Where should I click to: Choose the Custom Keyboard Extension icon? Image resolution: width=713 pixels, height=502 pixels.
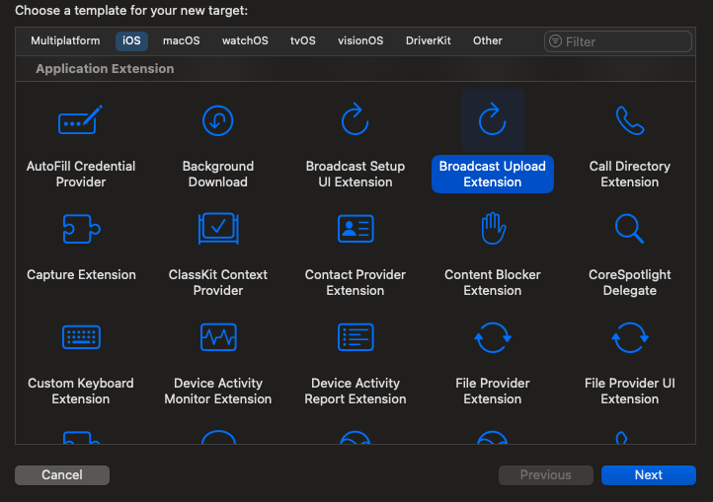point(81,337)
